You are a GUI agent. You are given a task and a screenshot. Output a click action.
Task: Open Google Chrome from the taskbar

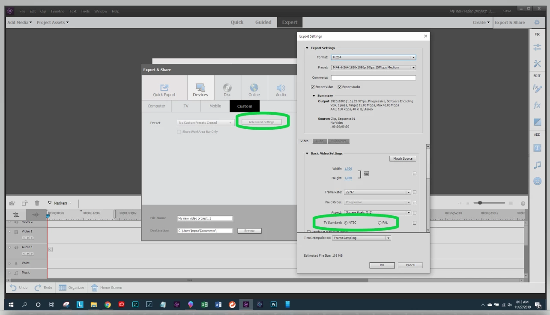click(x=108, y=305)
